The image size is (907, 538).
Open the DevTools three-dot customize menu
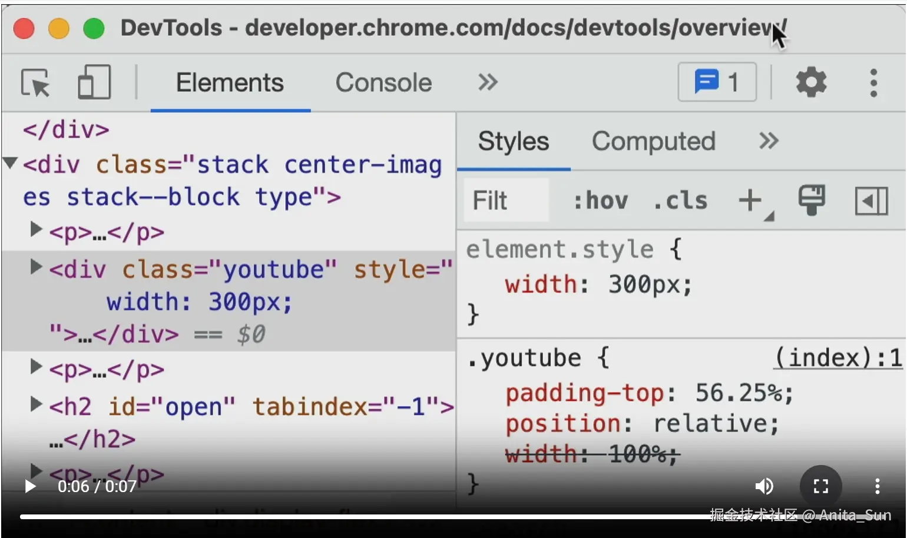873,82
